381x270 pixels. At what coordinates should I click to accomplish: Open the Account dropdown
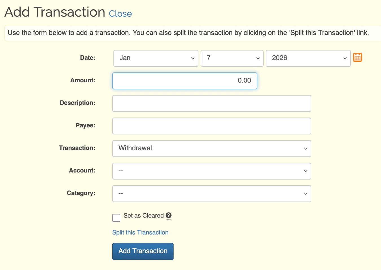click(x=212, y=171)
